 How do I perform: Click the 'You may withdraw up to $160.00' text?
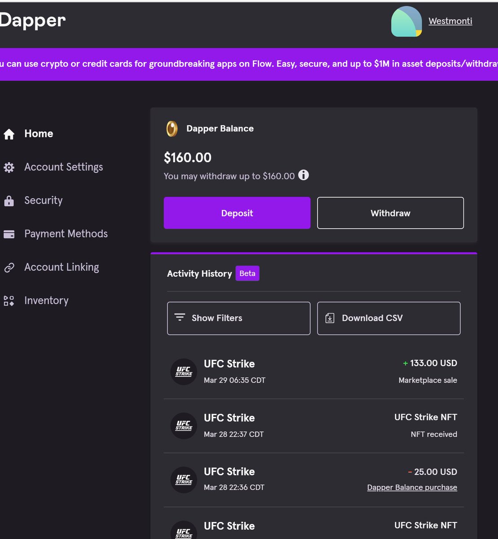point(229,176)
